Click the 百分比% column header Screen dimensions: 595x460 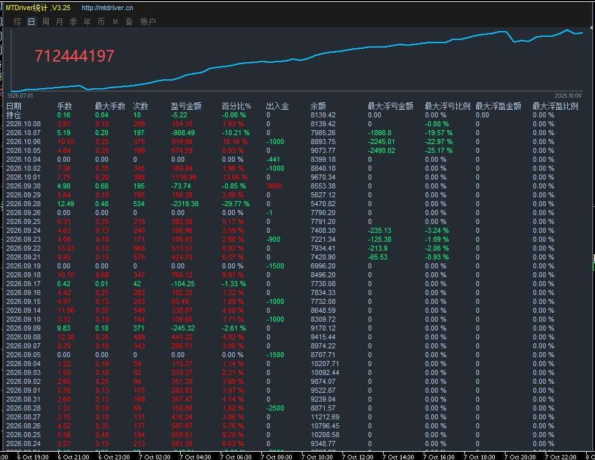point(237,106)
